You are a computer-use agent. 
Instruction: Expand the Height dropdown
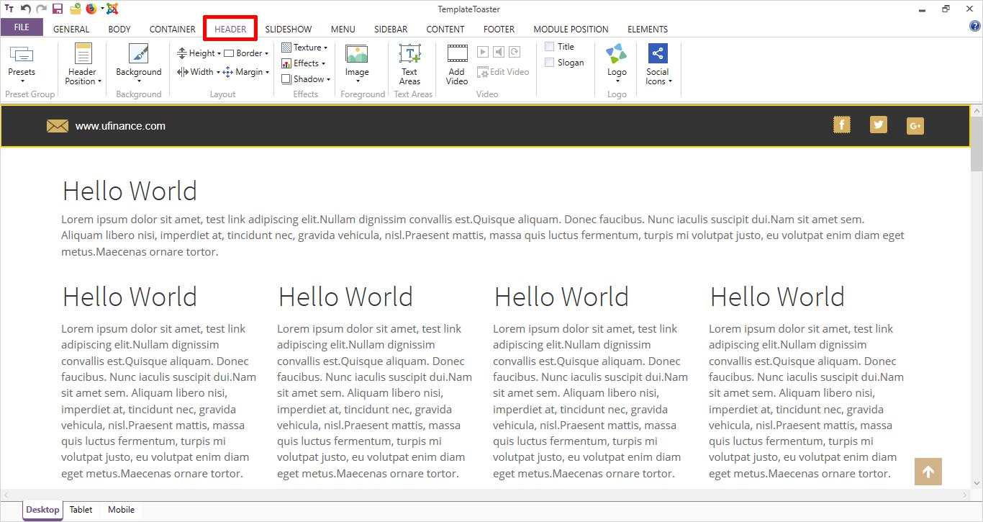point(199,53)
